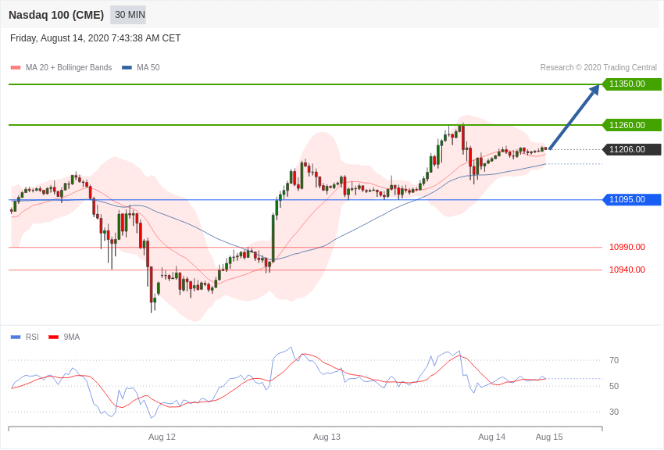Select the 11095.00 pivot price tag
The width and height of the screenshot is (664, 450).
(x=631, y=199)
